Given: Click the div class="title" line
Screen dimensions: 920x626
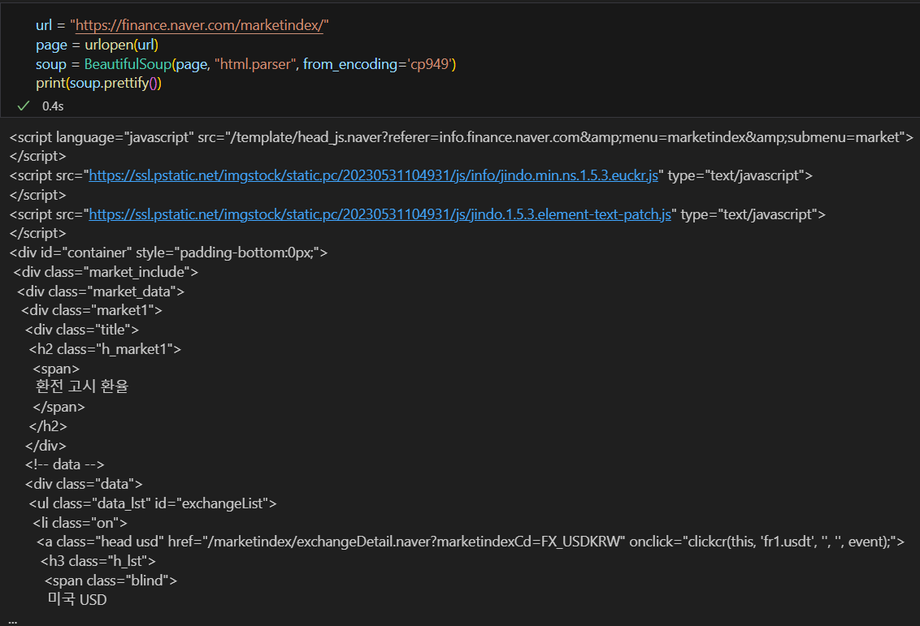Looking at the screenshot, I should (82, 330).
